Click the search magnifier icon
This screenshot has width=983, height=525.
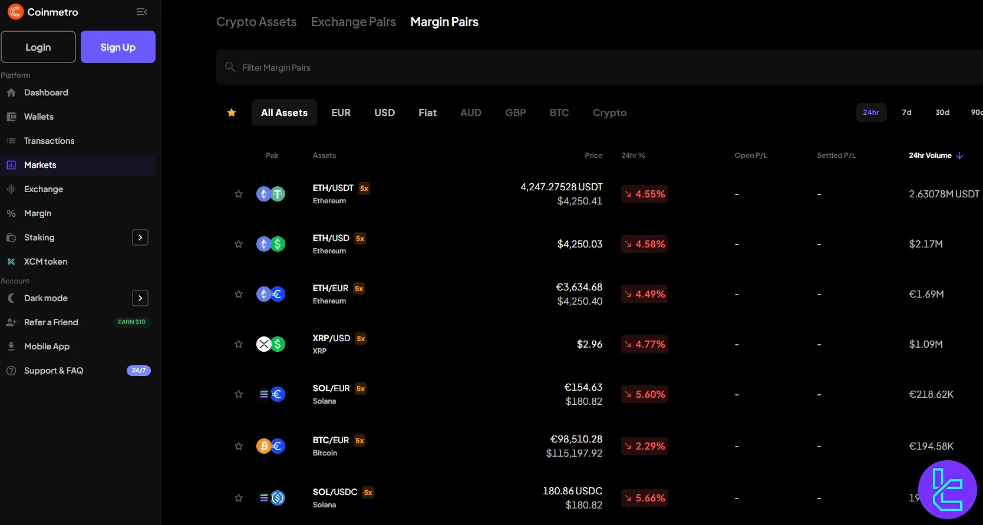pos(230,67)
